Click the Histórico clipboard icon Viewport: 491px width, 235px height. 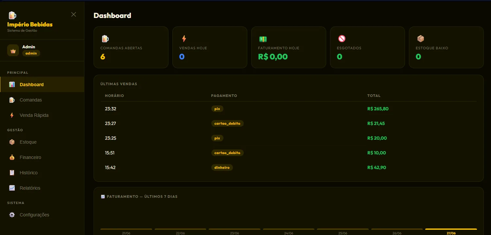pos(12,173)
